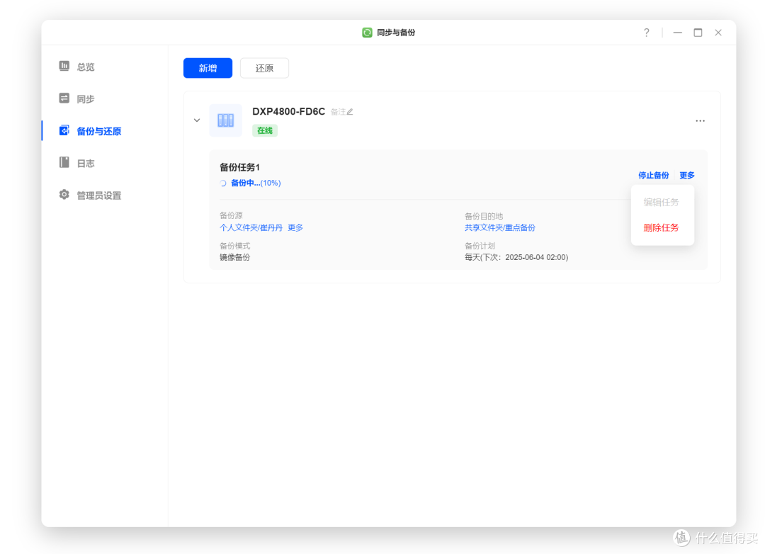The image size is (765, 554).
Task: Collapse the DXP4800-FD6C device card
Action: pos(197,120)
